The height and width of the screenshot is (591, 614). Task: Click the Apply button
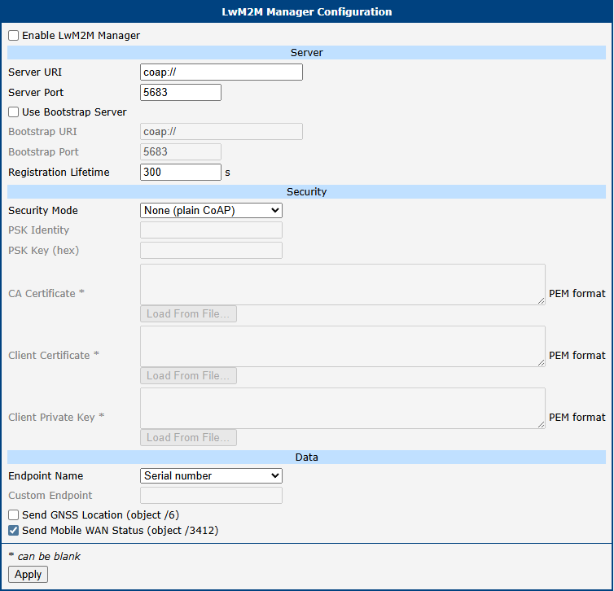pyautogui.click(x=29, y=574)
